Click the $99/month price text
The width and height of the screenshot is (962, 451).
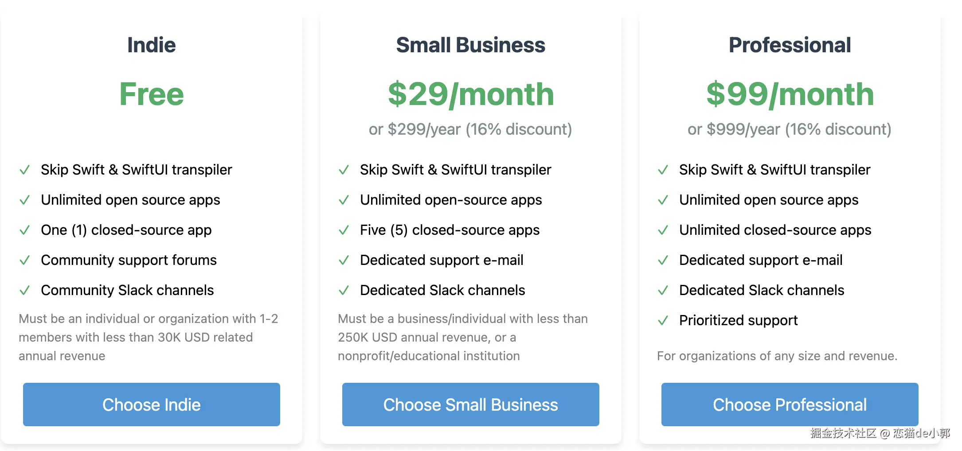(x=790, y=94)
